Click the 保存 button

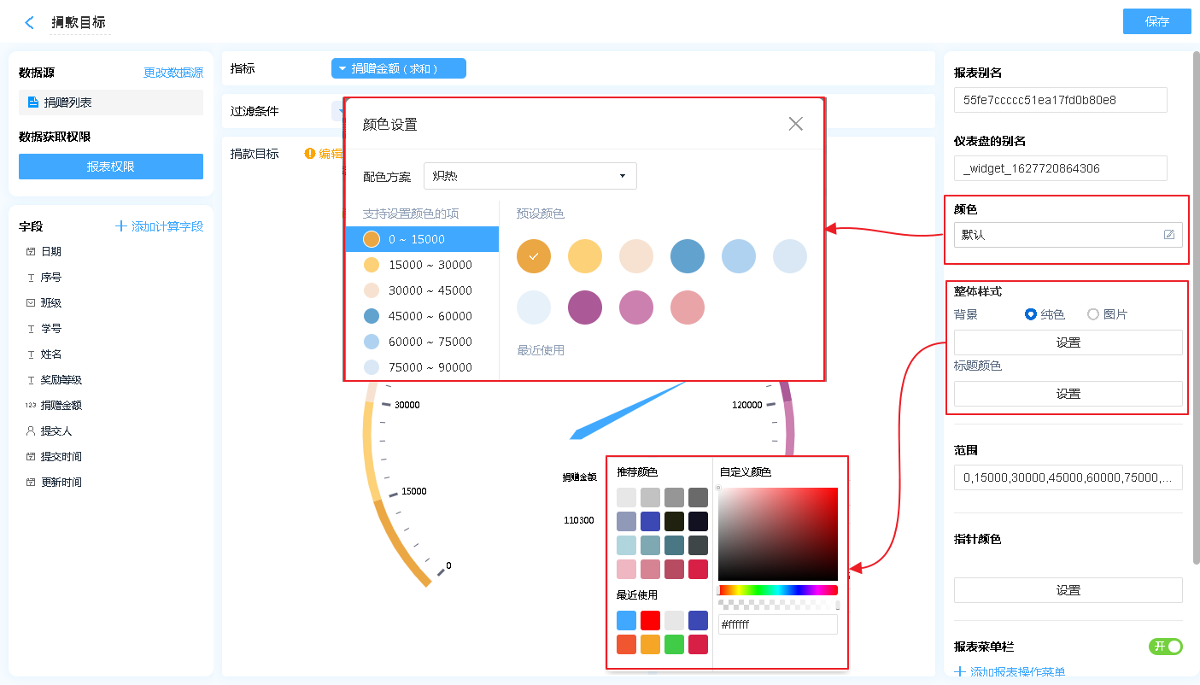click(x=1156, y=21)
